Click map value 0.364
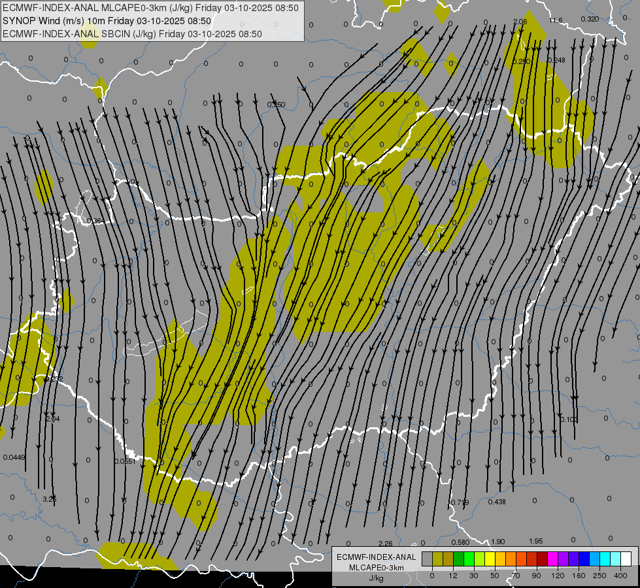This screenshot has height=588, width=640. pyautogui.click(x=95, y=221)
